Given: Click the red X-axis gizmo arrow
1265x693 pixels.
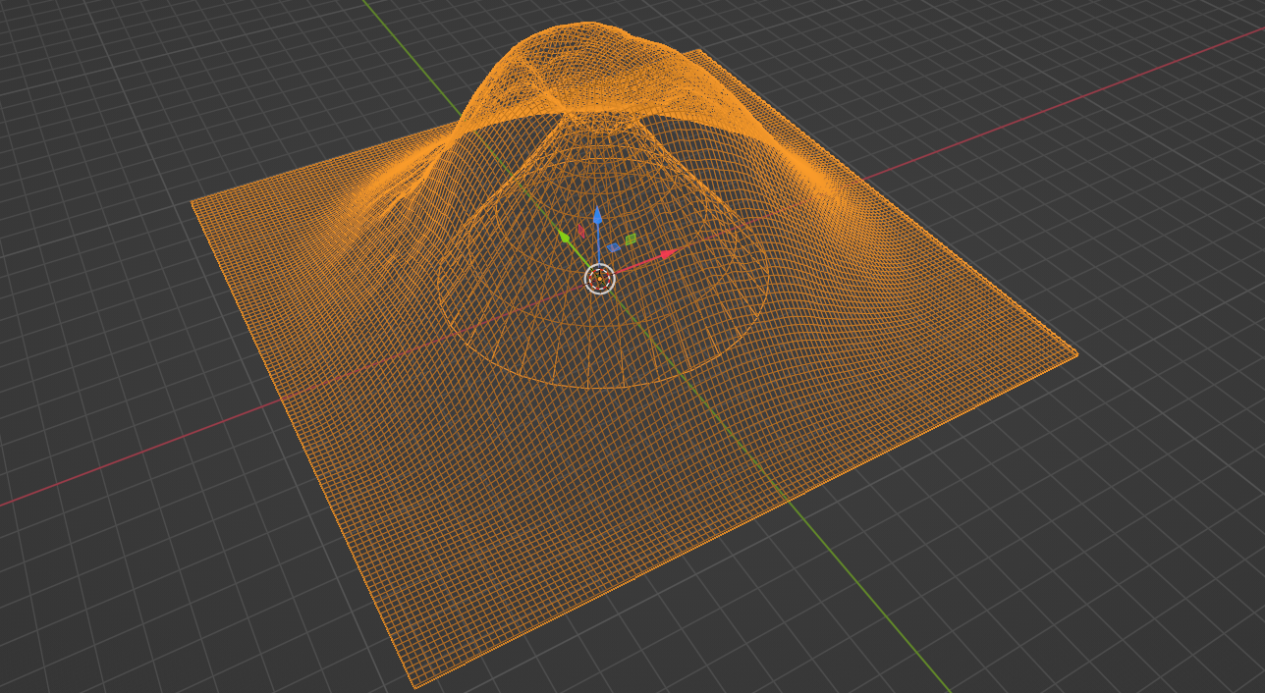Looking at the screenshot, I should point(668,254).
